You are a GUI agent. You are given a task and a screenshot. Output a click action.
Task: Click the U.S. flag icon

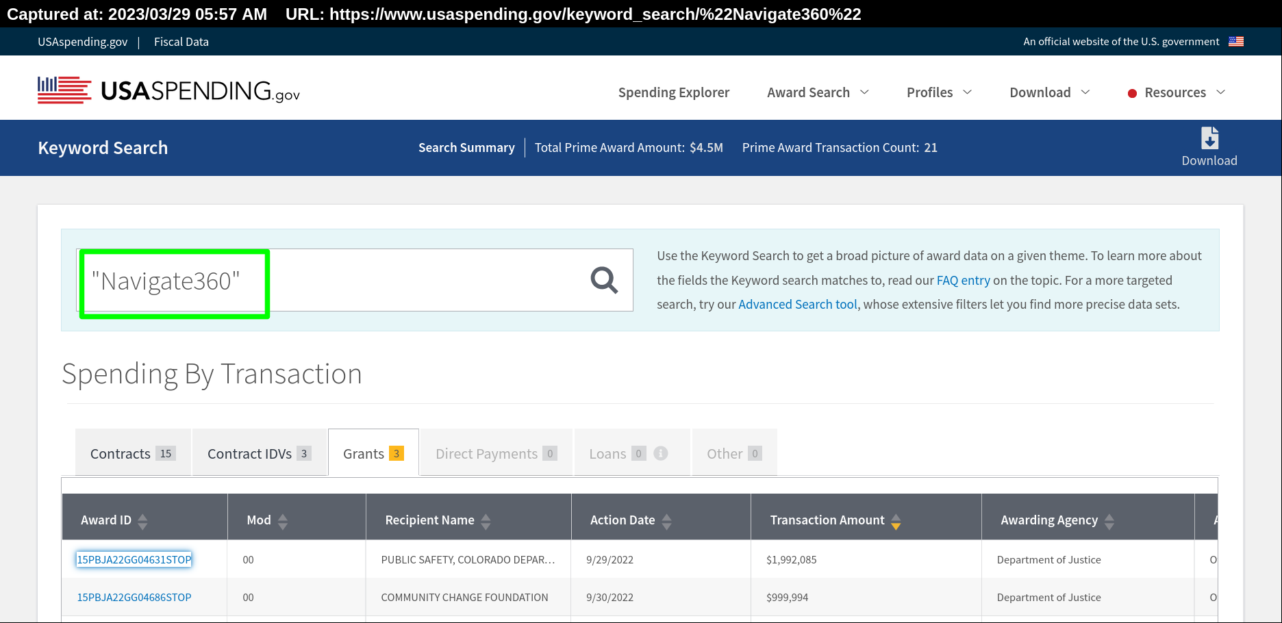pos(1236,42)
